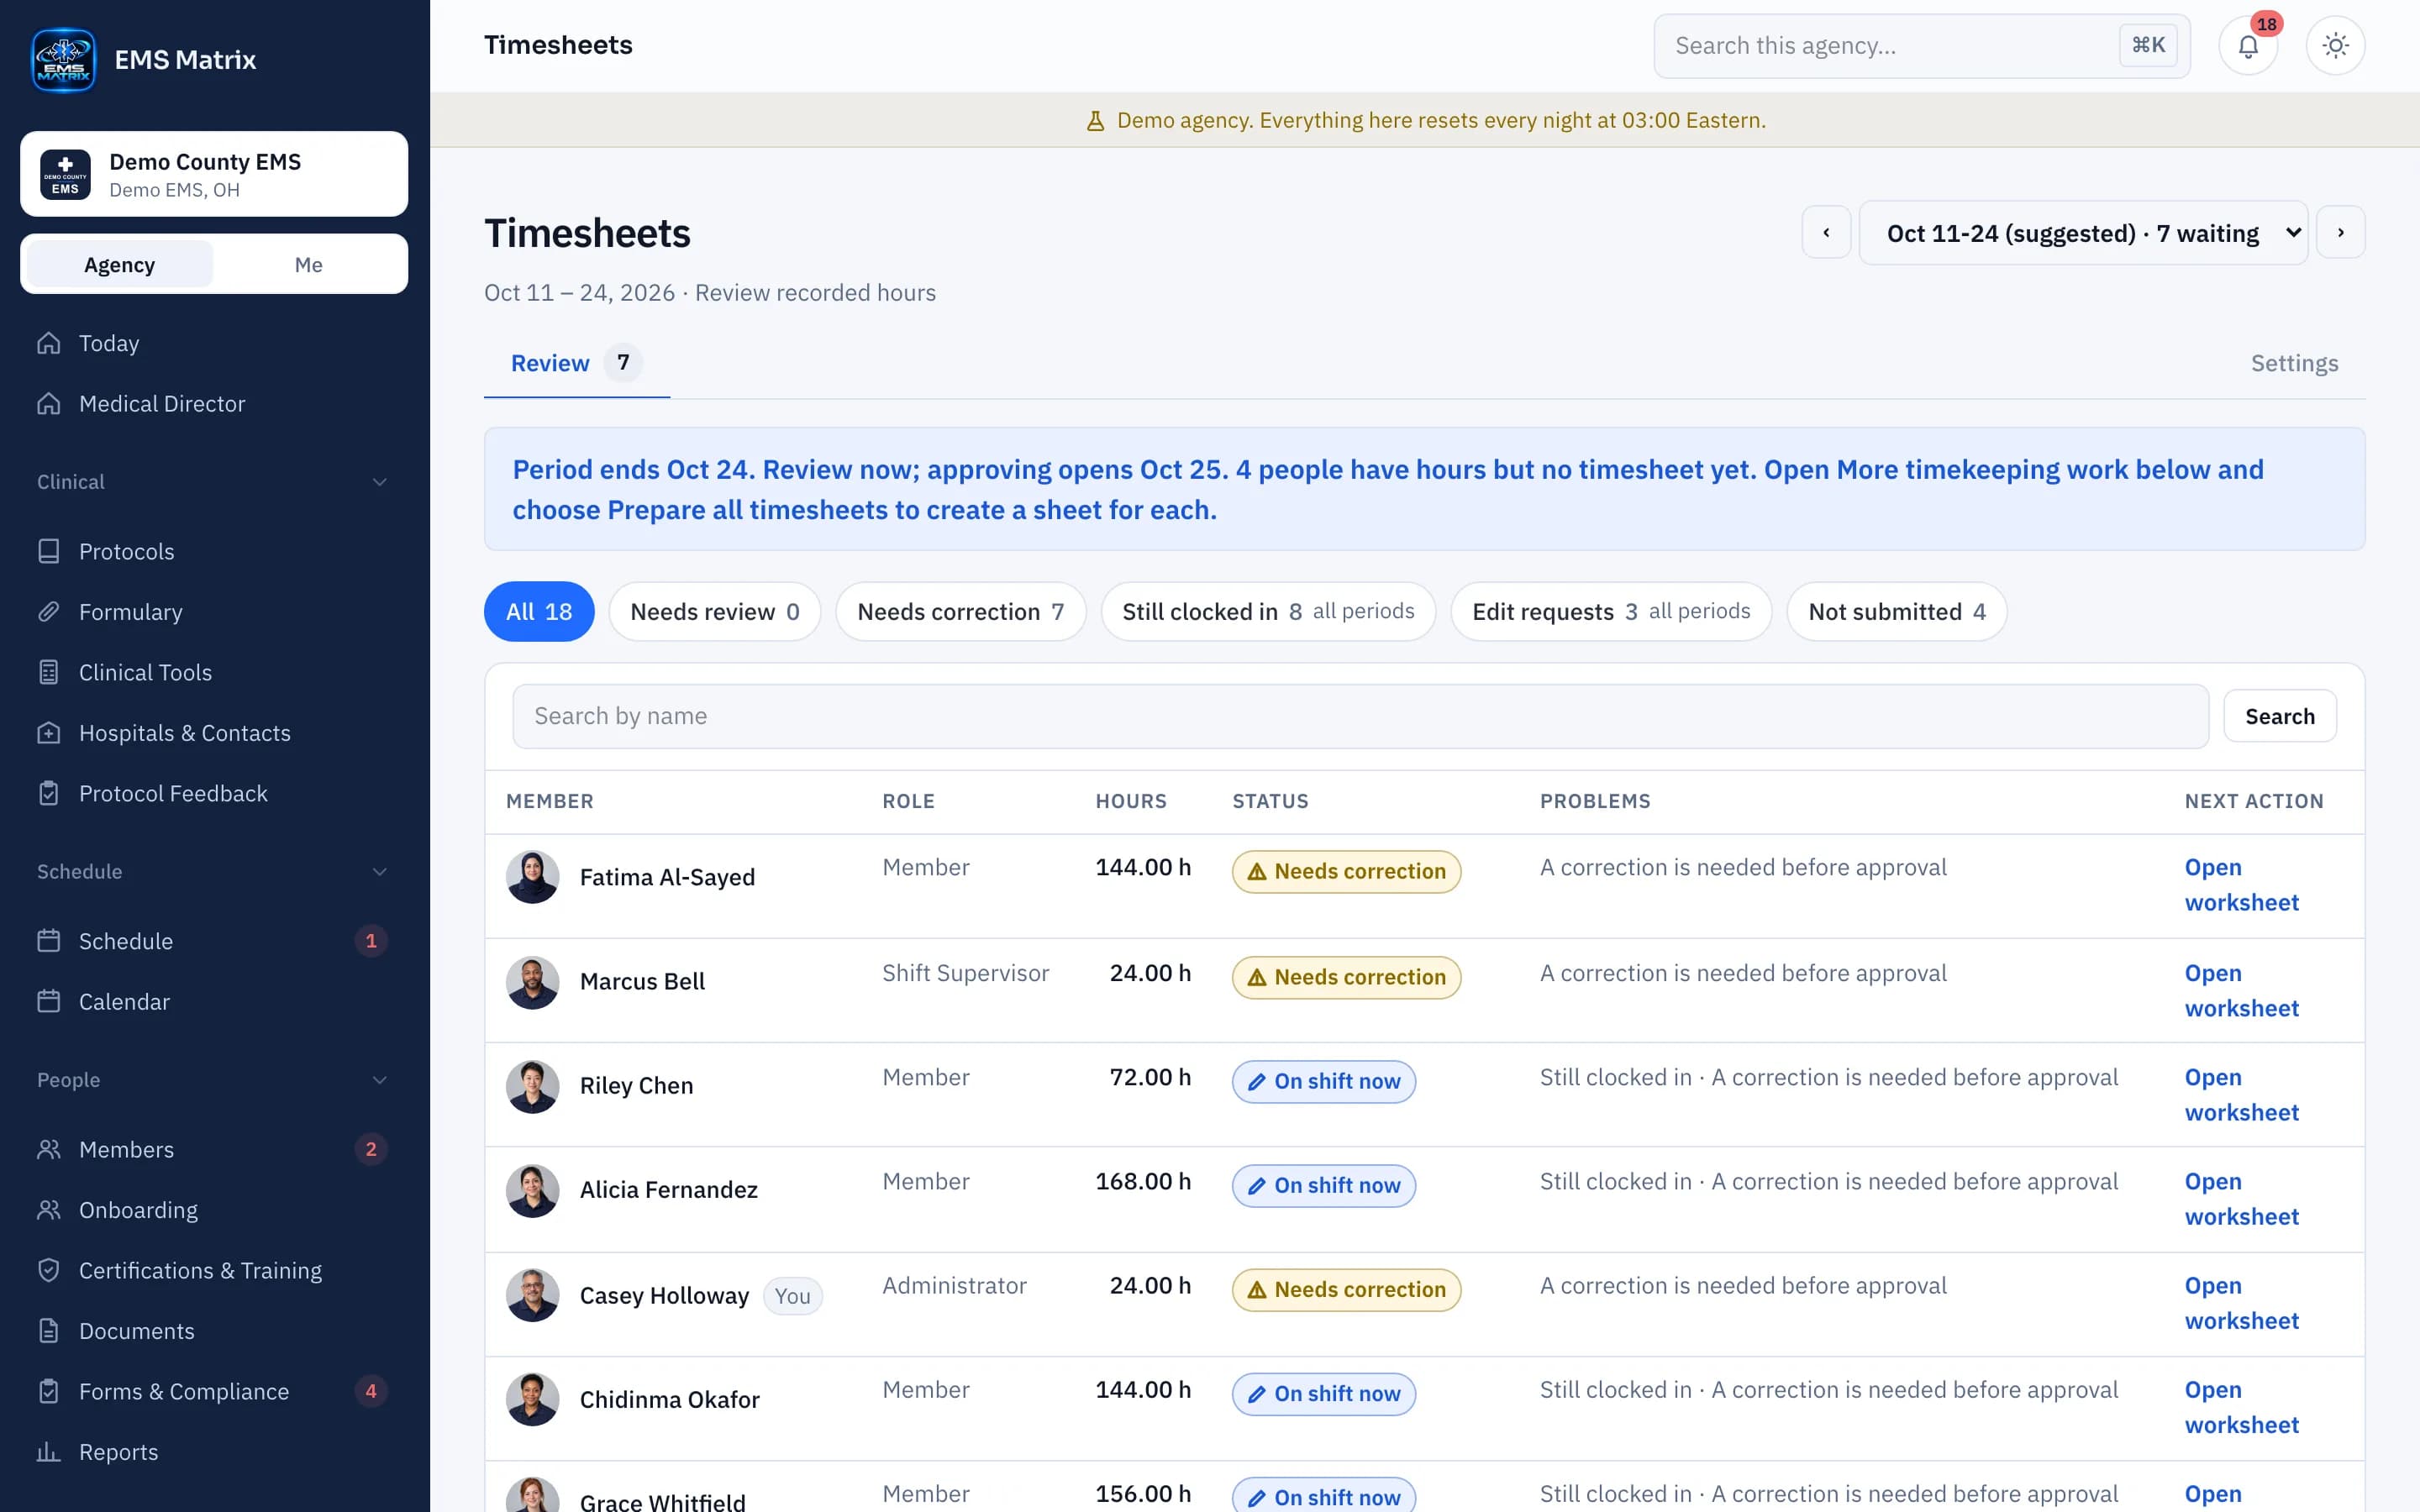Click the Hospitals & Contacts icon
The image size is (2420, 1512).
(49, 733)
